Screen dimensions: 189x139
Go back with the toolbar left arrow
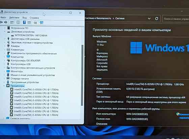click(x=1, y=22)
